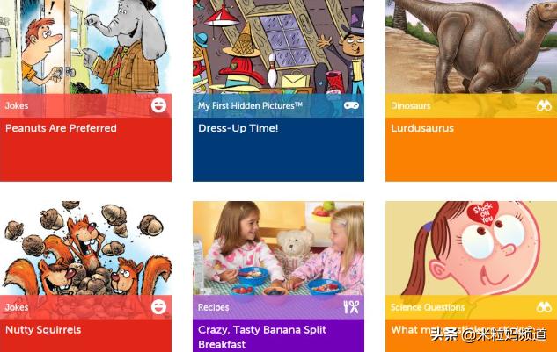This screenshot has width=557, height=352.
Task: Click the game controller icon on Hidden Pictures
Action: 351,105
